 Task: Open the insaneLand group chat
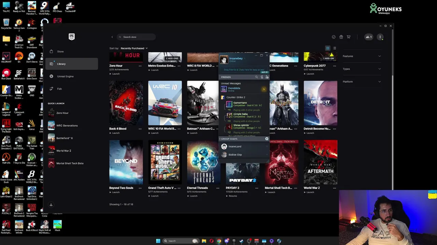[x=244, y=146]
